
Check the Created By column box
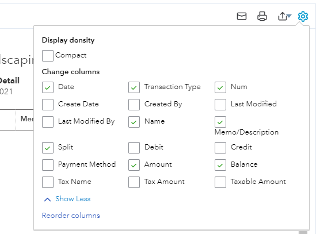[134, 105]
